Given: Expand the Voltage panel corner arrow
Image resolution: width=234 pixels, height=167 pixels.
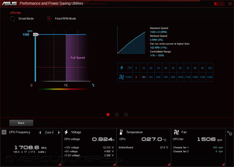Looking at the screenshot, I should point(114,164).
